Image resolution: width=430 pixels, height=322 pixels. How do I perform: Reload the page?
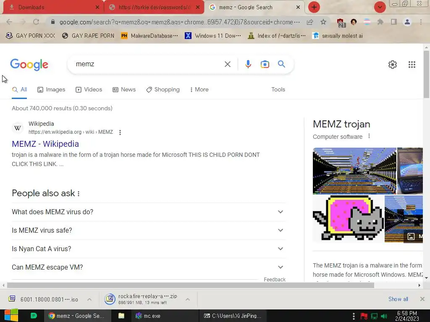(36, 22)
